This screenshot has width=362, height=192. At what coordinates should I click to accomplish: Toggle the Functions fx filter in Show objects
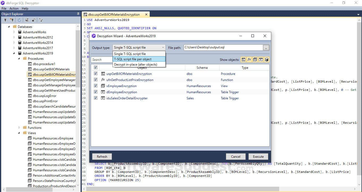(249, 59)
